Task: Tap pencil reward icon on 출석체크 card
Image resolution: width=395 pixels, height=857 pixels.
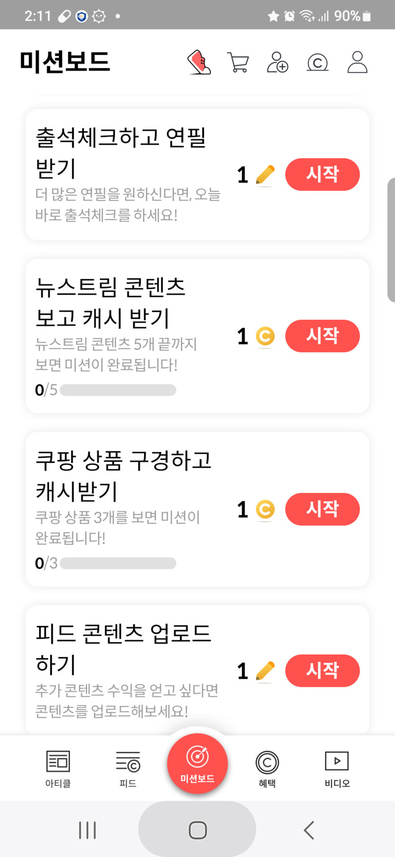Action: 265,175
